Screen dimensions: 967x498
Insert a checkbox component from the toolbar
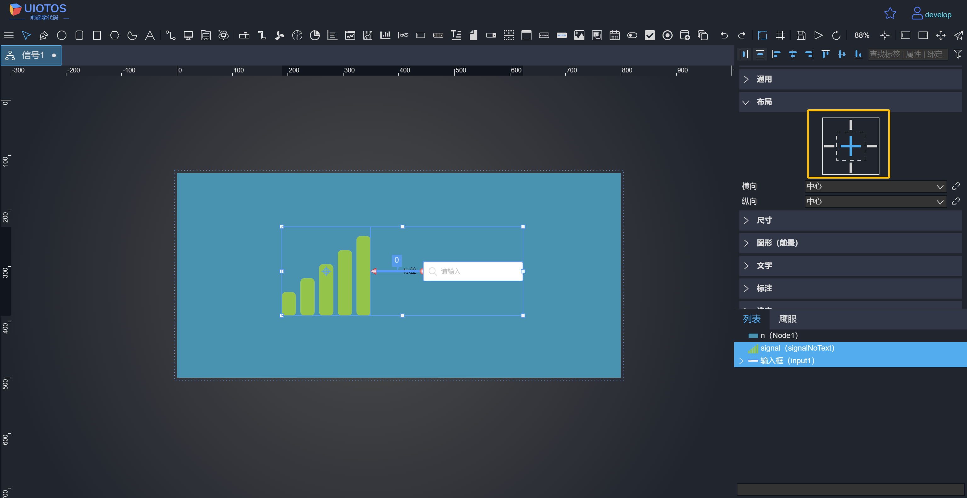[x=650, y=35]
